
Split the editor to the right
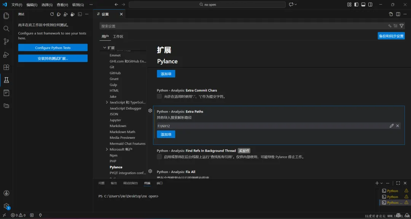point(398,14)
